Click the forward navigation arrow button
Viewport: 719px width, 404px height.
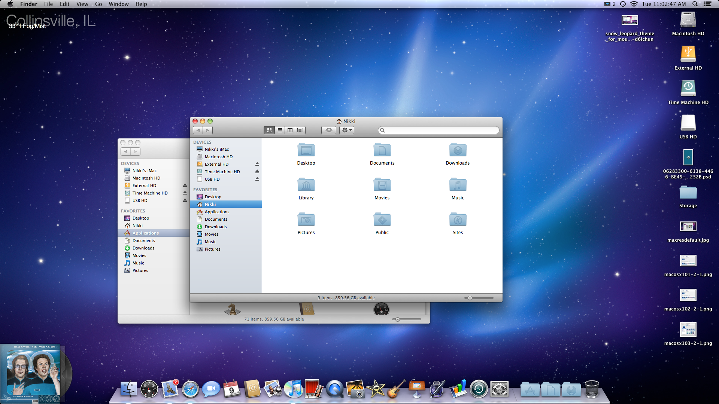click(x=207, y=130)
